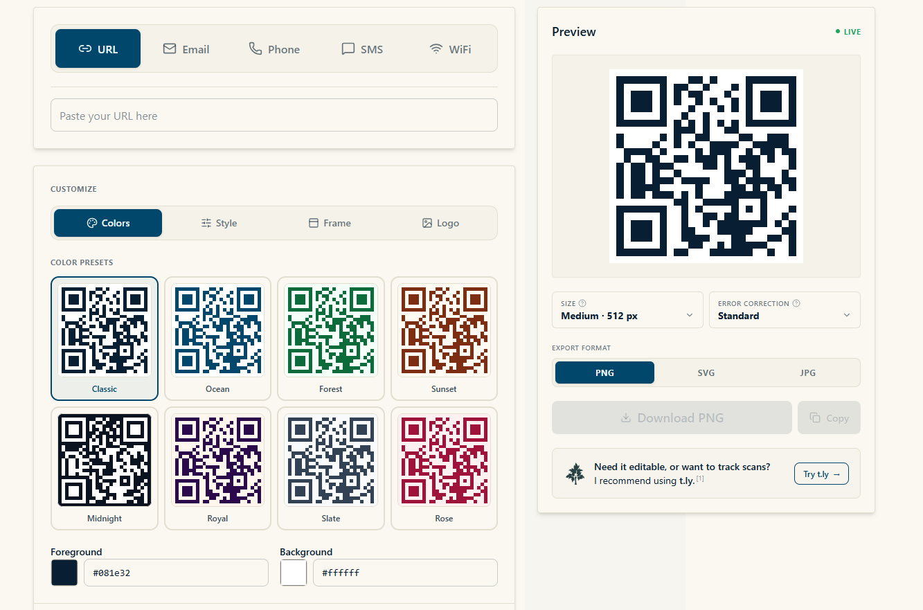Switch to the Phone content tab

click(274, 48)
